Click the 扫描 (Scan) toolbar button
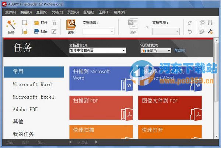221x148 pixels. [41, 31]
